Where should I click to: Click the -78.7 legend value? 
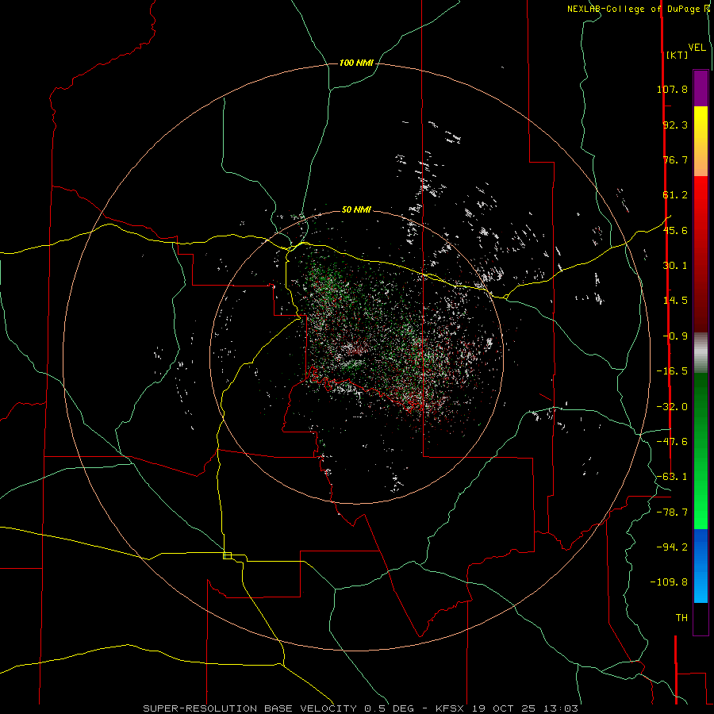point(672,512)
